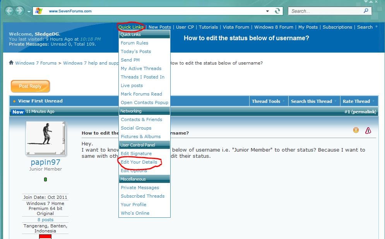Click the browser forward arrow button

point(20,11)
